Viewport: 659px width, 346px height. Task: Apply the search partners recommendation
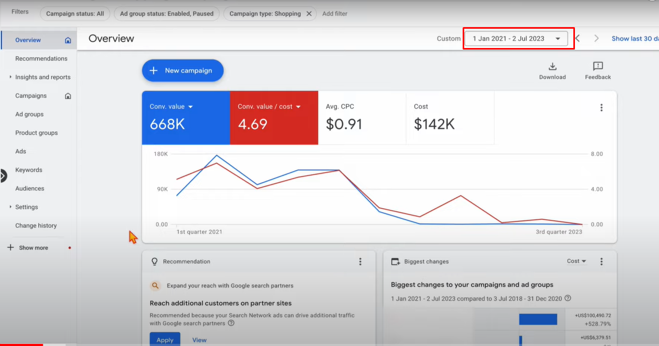pos(165,339)
